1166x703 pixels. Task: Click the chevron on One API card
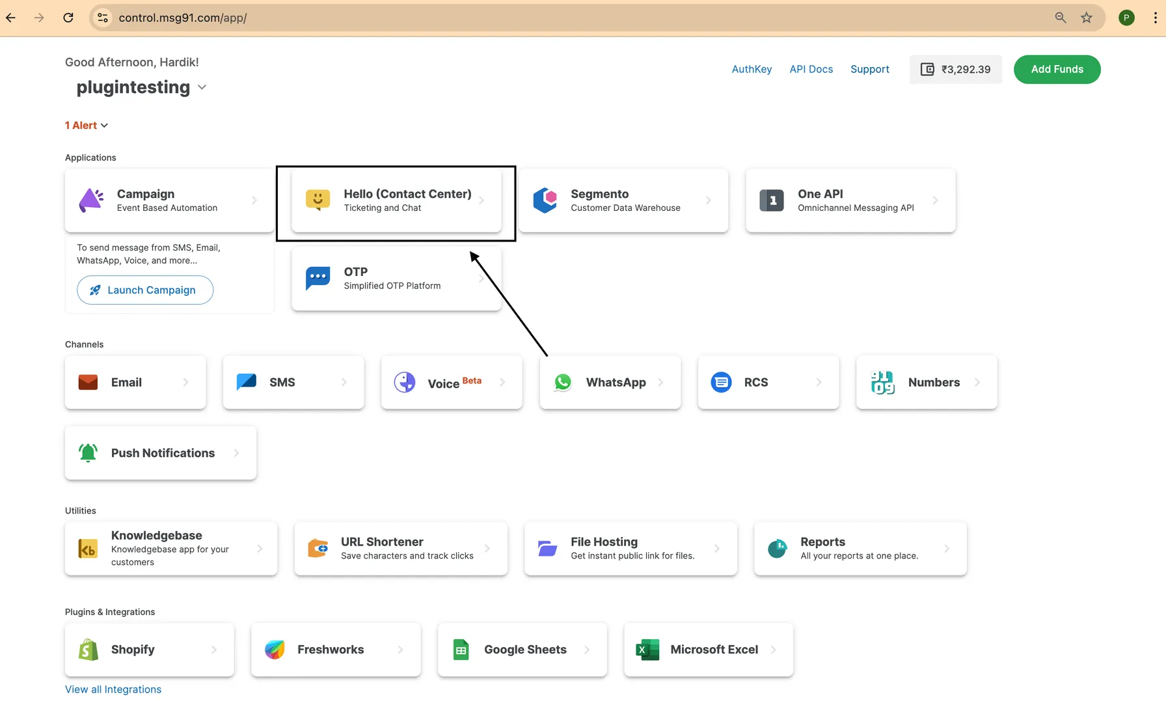coord(936,200)
